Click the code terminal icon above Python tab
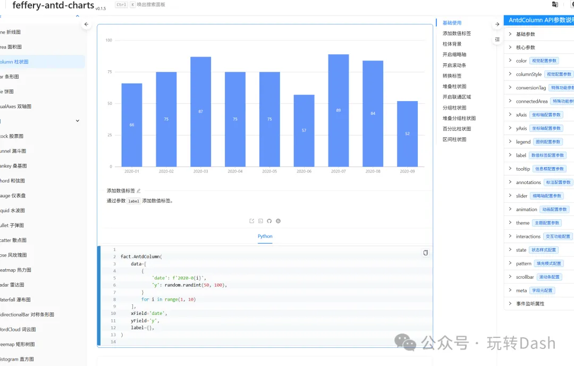Image resolution: width=574 pixels, height=366 pixels. [260, 221]
